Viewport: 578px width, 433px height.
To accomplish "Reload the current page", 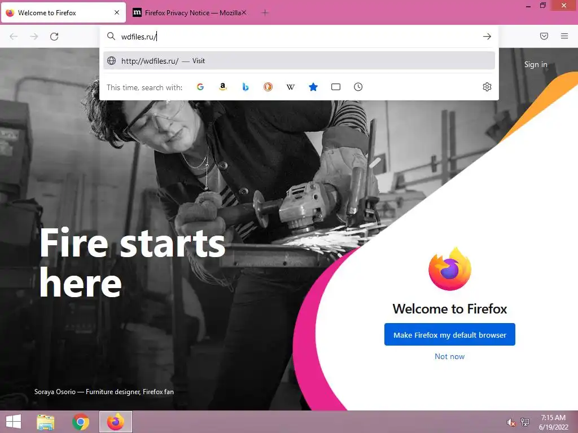I will [x=54, y=37].
